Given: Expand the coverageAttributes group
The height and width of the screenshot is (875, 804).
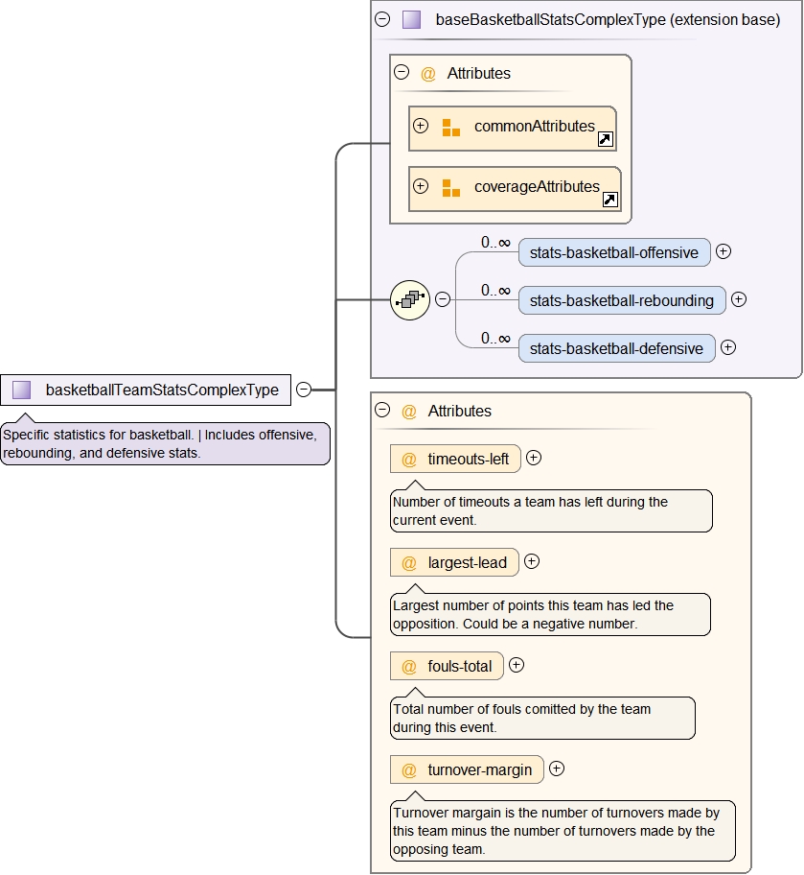Looking at the screenshot, I should 421,187.
